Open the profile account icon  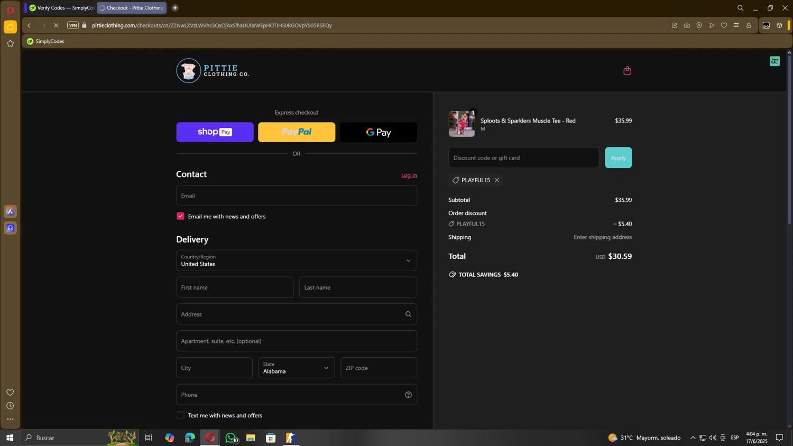click(749, 25)
